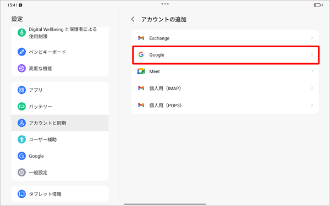Add a 個人用 (IMAP) account
The width and height of the screenshot is (330, 206).
click(x=225, y=88)
